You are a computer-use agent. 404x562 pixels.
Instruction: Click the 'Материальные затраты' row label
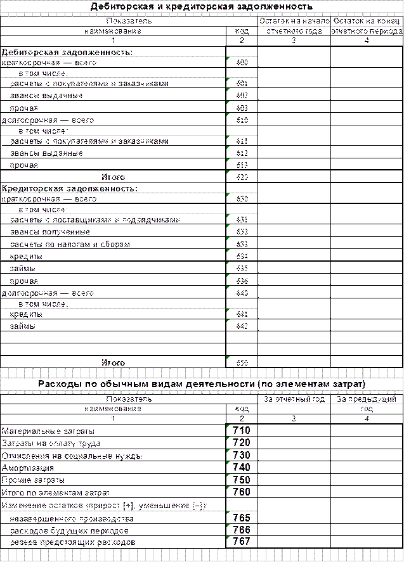[x=48, y=431]
